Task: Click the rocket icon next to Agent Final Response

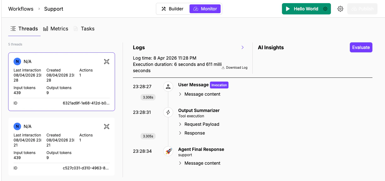Action: tap(168, 151)
